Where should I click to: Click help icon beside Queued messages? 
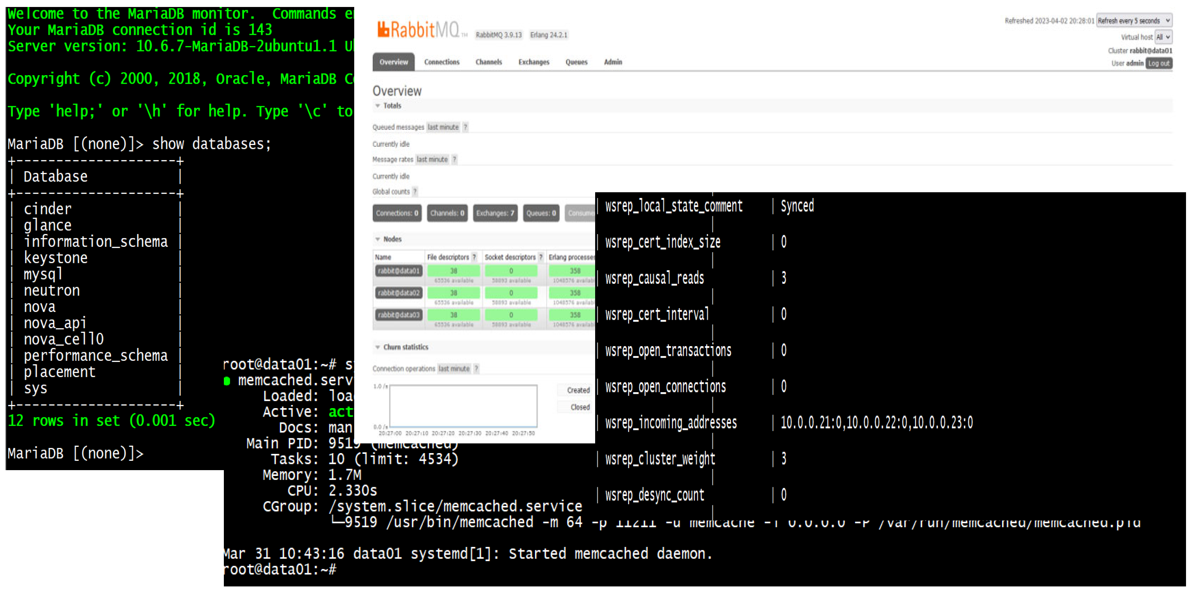tap(466, 127)
